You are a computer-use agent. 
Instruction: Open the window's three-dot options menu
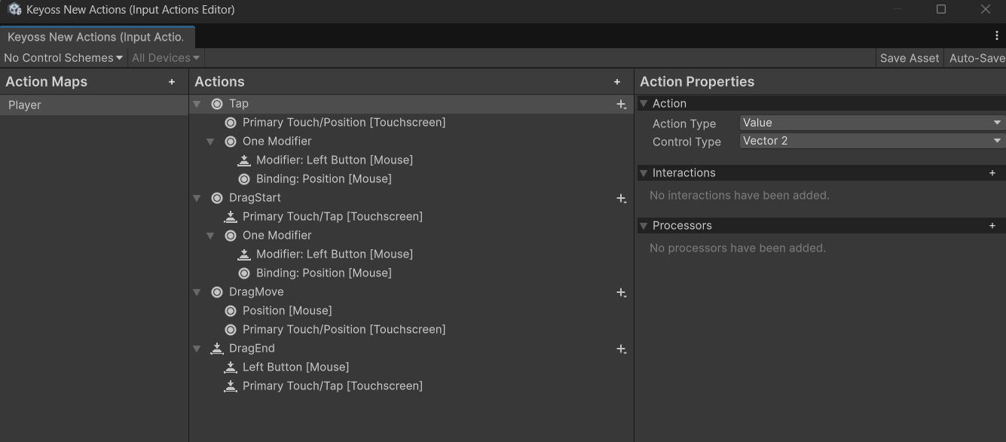[x=997, y=35]
